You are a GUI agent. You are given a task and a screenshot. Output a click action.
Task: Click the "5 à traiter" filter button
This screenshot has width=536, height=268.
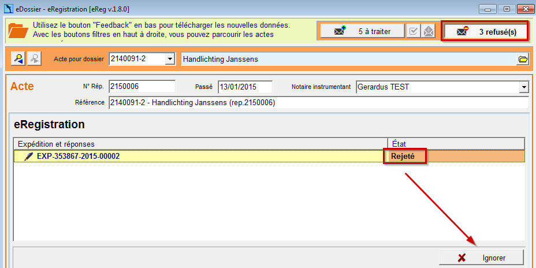point(363,31)
